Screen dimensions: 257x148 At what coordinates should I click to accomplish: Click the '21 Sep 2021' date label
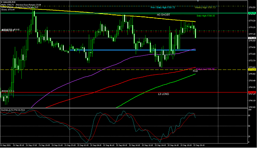5,145
